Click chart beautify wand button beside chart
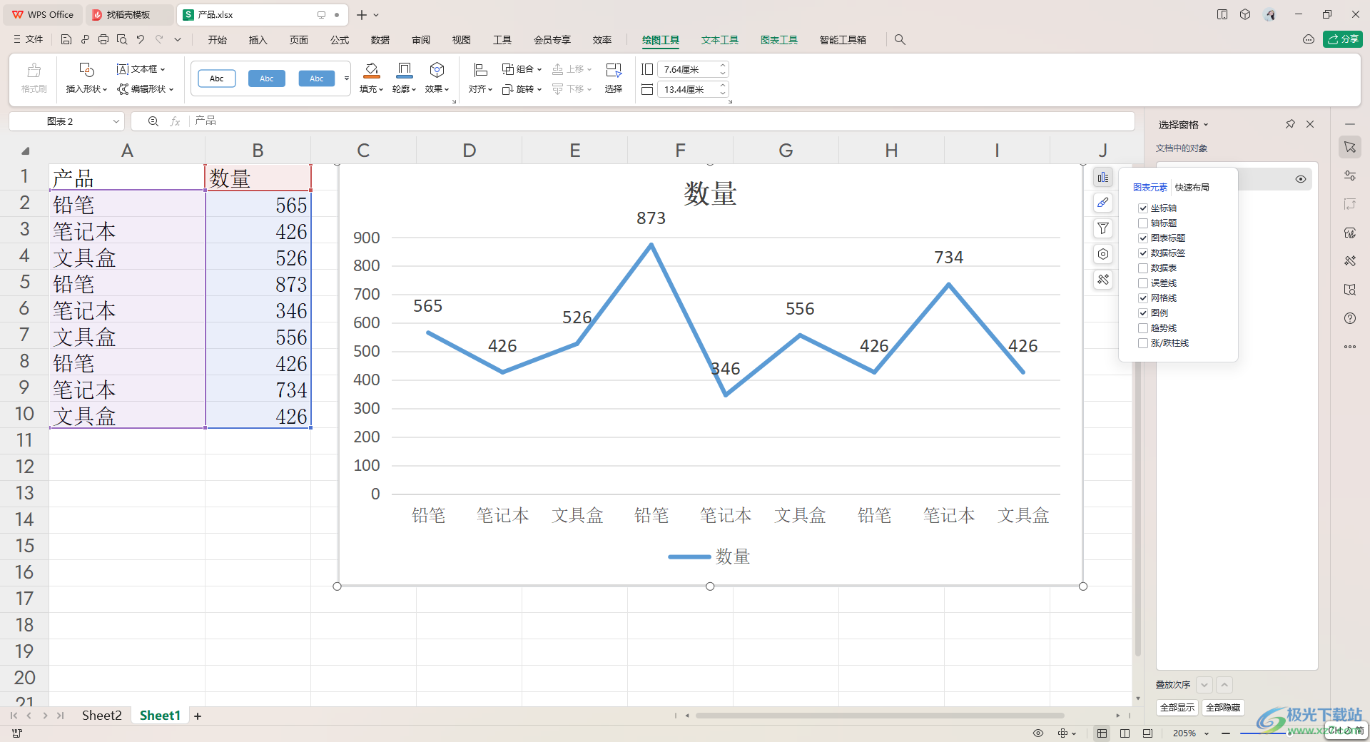Viewport: 1370px width, 742px height. (1103, 280)
